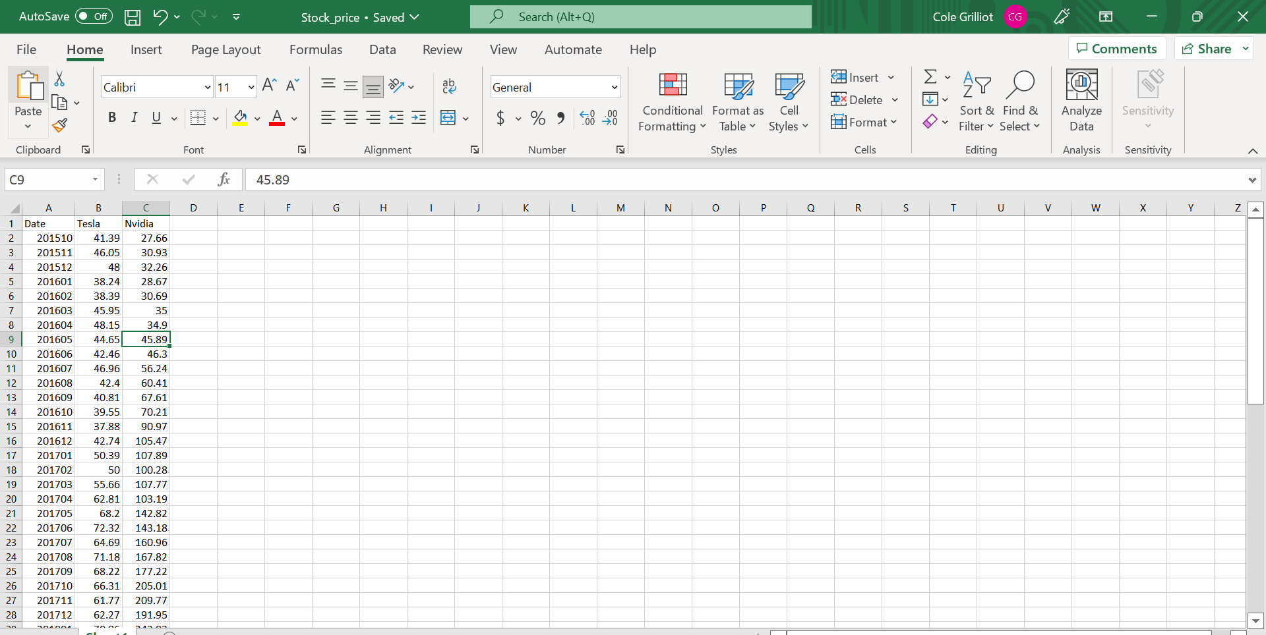
Task: Click the Save icon in title bar
Action: point(133,17)
